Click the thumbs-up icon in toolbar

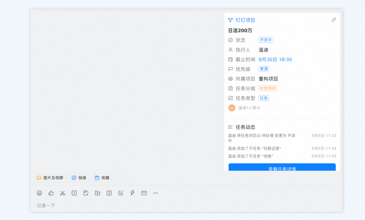[51, 193]
